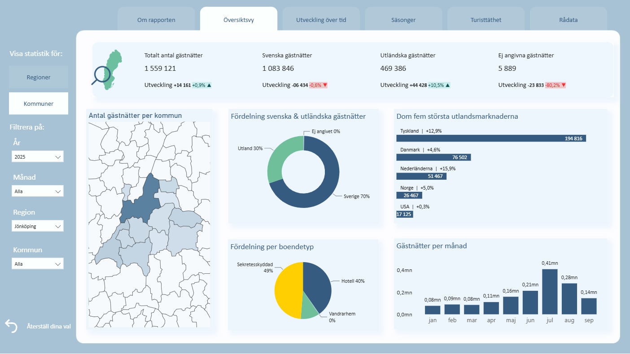Click the undo arrow reset icon

click(11, 326)
